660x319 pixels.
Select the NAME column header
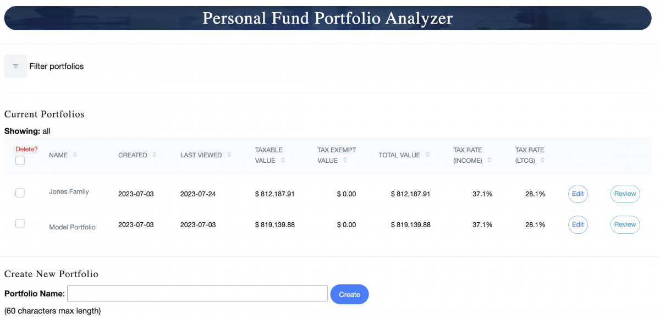57,155
